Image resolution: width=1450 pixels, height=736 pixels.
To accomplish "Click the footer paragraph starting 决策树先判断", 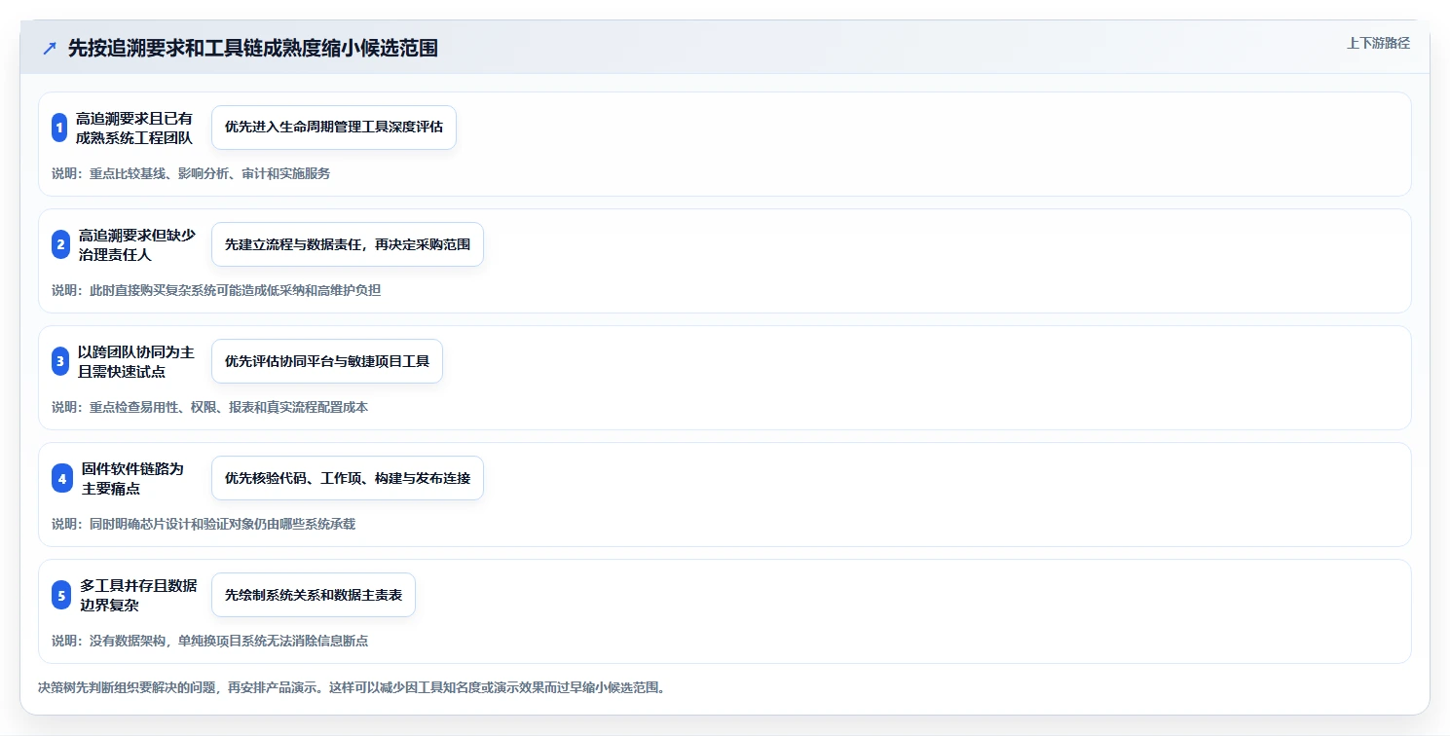I will coord(352,687).
